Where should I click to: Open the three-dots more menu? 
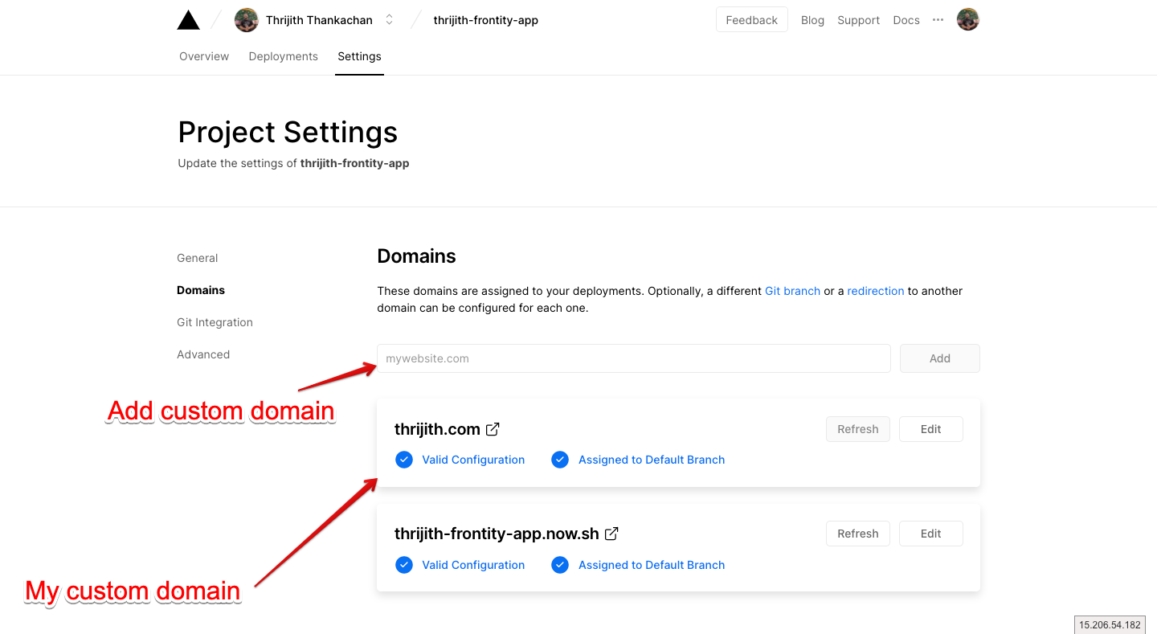(x=938, y=20)
